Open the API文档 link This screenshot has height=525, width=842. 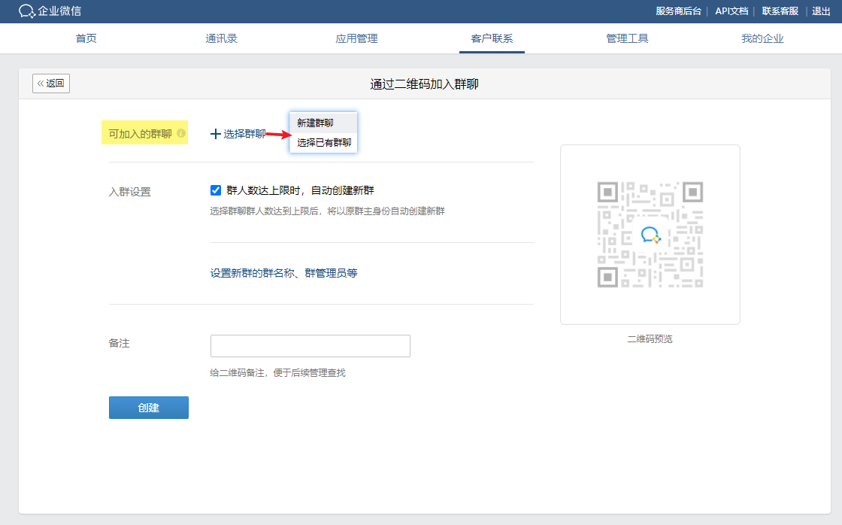[731, 11]
